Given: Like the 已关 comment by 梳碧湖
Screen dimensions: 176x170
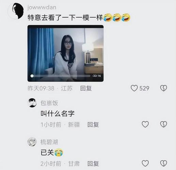Looking at the screenshot, I should tap(145, 163).
